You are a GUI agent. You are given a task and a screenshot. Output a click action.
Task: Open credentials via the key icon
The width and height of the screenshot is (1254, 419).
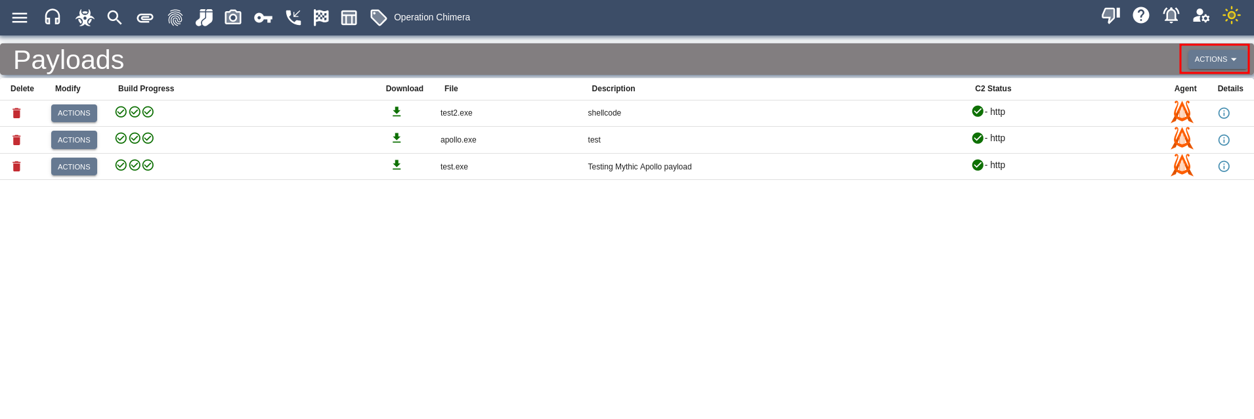click(263, 18)
